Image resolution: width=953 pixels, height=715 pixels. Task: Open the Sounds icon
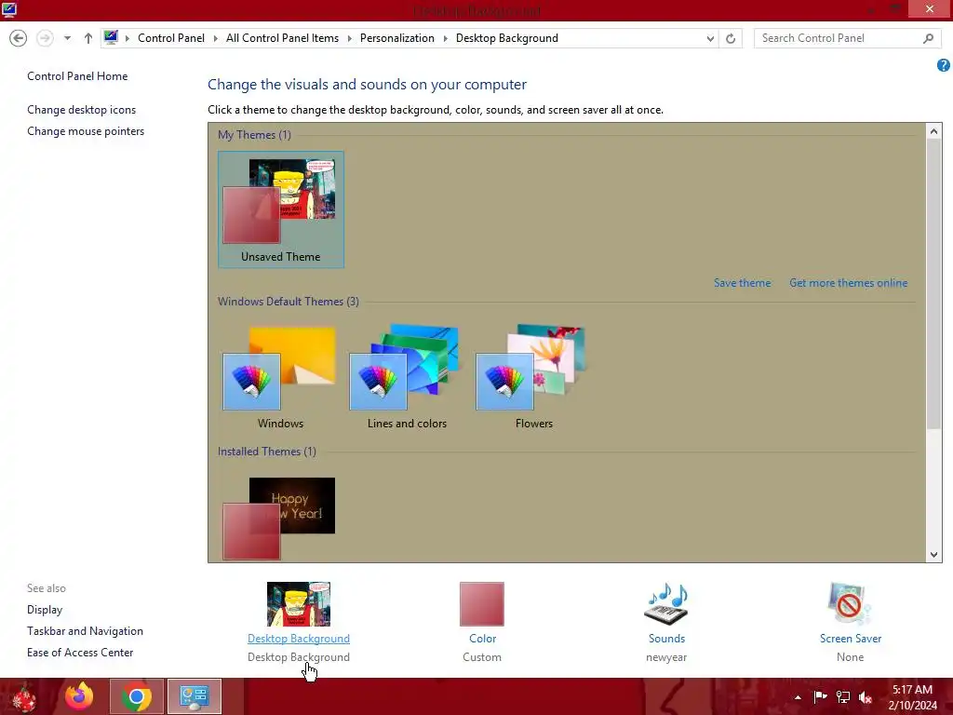point(666,603)
